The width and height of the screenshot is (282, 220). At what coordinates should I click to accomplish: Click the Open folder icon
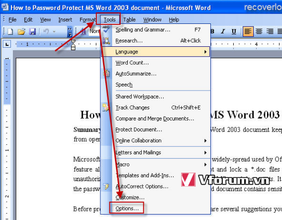coord(21,31)
